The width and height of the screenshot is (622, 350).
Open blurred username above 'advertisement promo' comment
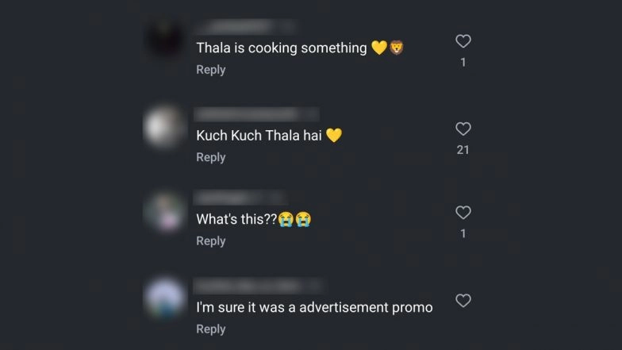pos(258,286)
